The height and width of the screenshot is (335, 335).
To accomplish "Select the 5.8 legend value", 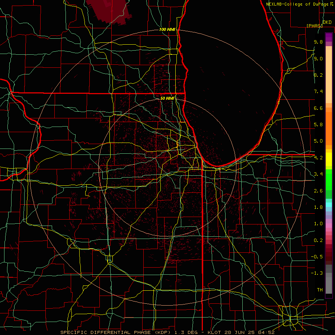I will 318,125.
